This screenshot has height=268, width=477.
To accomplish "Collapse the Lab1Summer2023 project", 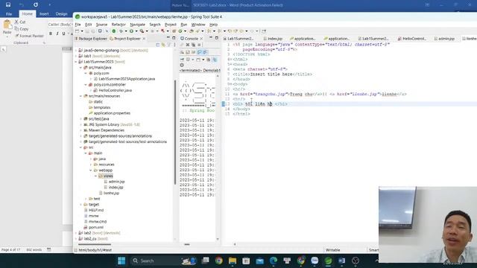I will pos(76,62).
